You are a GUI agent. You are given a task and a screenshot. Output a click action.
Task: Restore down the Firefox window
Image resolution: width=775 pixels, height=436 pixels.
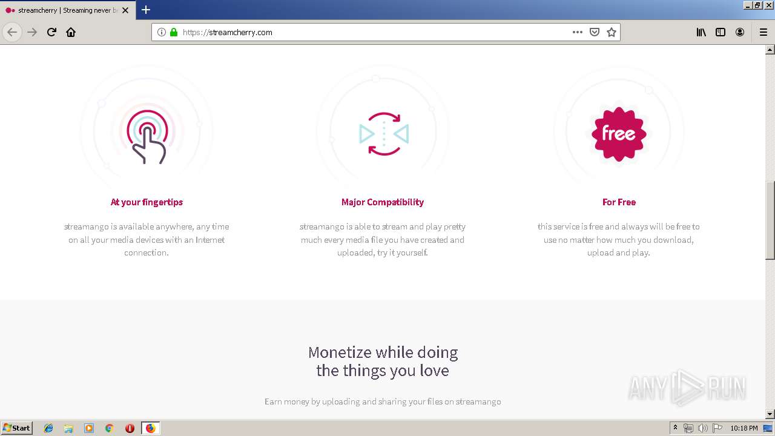tap(758, 5)
